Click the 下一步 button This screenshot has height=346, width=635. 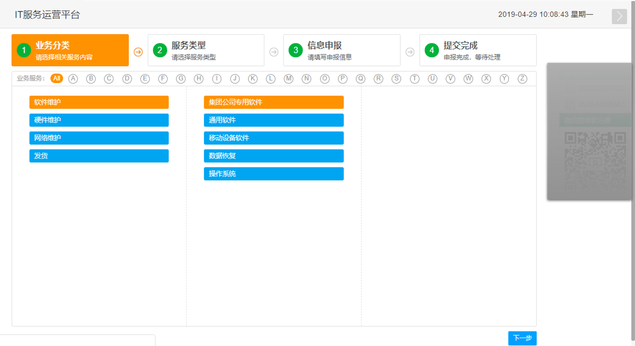click(x=522, y=338)
